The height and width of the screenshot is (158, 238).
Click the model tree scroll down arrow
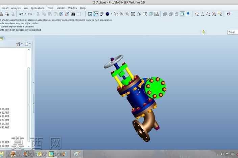(29, 146)
